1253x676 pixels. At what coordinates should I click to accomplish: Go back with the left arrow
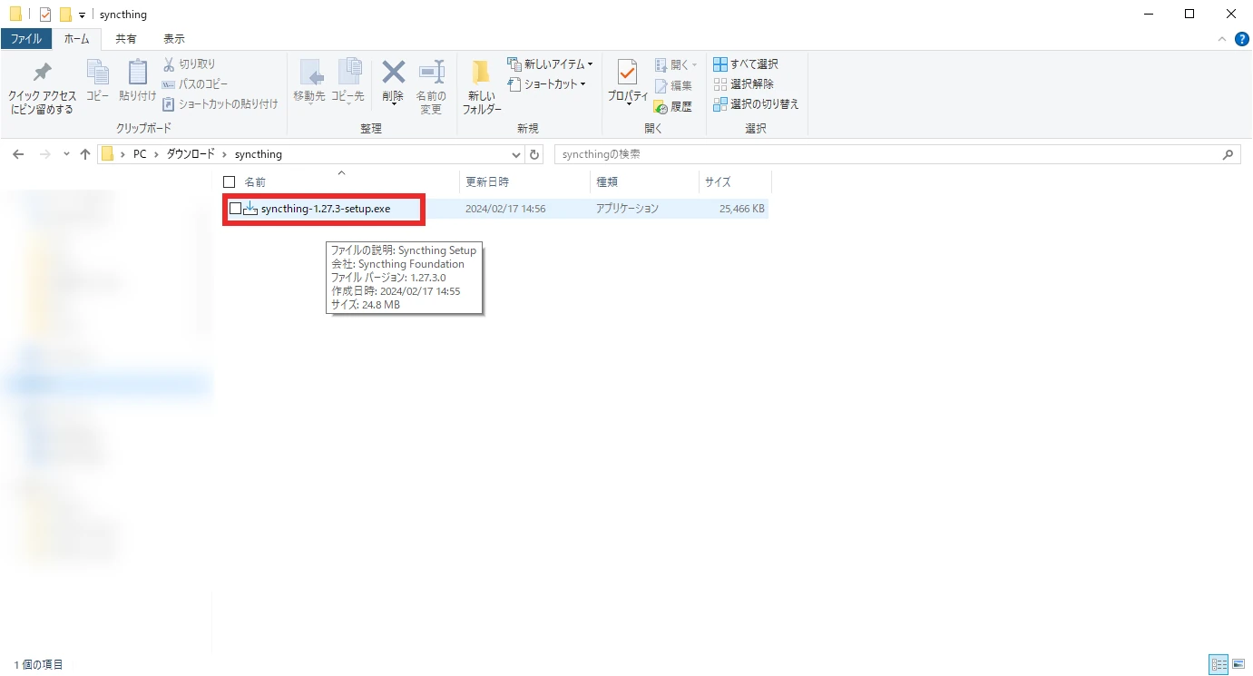[18, 154]
